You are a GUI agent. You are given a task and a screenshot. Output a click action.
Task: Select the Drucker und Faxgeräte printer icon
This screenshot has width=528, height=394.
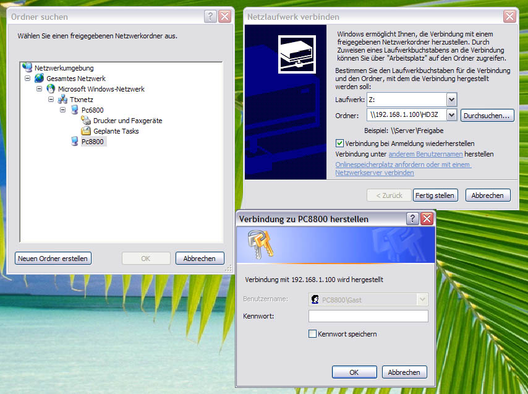pyautogui.click(x=86, y=120)
